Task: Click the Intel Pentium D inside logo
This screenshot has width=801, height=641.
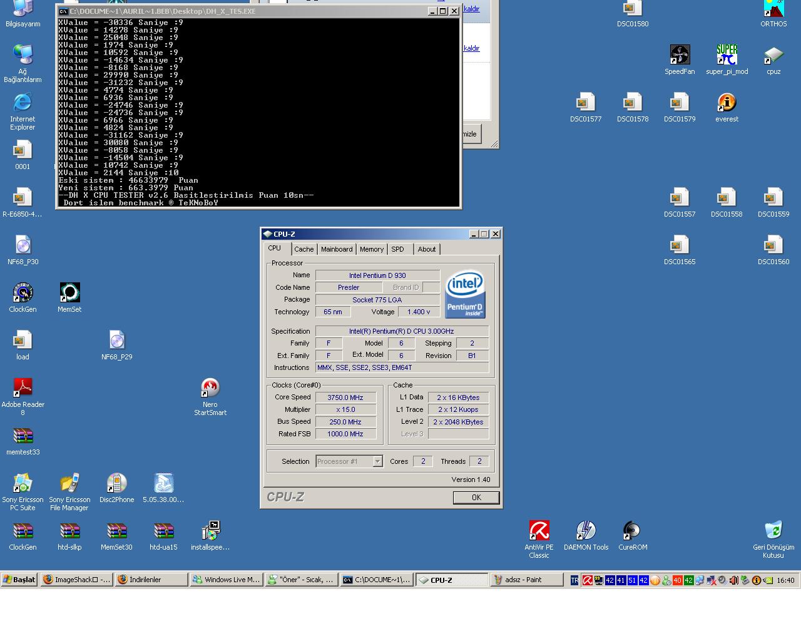Action: point(465,294)
